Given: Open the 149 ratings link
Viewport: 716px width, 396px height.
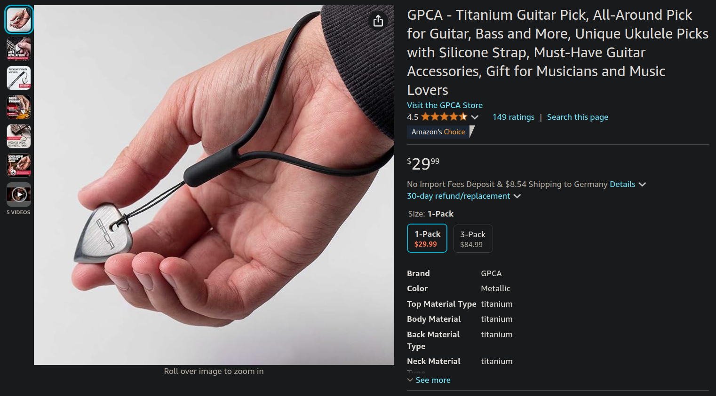Looking at the screenshot, I should tap(513, 117).
